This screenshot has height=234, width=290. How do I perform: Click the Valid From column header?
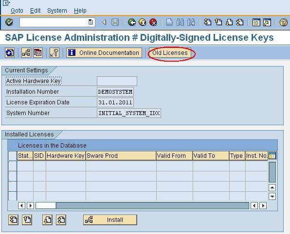point(174,156)
